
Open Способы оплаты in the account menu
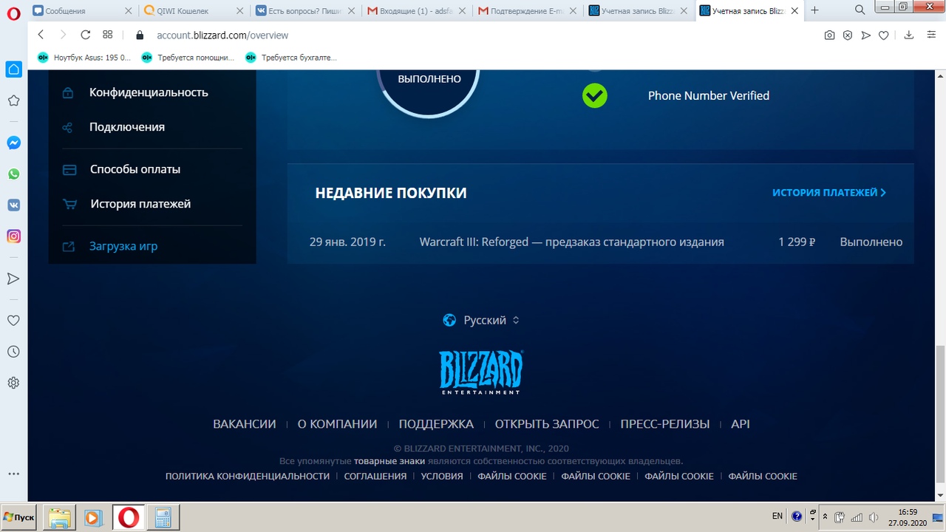click(135, 169)
